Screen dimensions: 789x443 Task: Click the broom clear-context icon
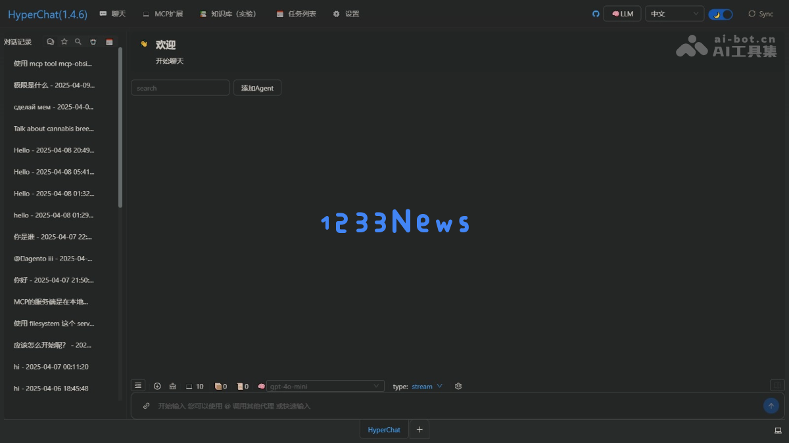[x=173, y=386]
